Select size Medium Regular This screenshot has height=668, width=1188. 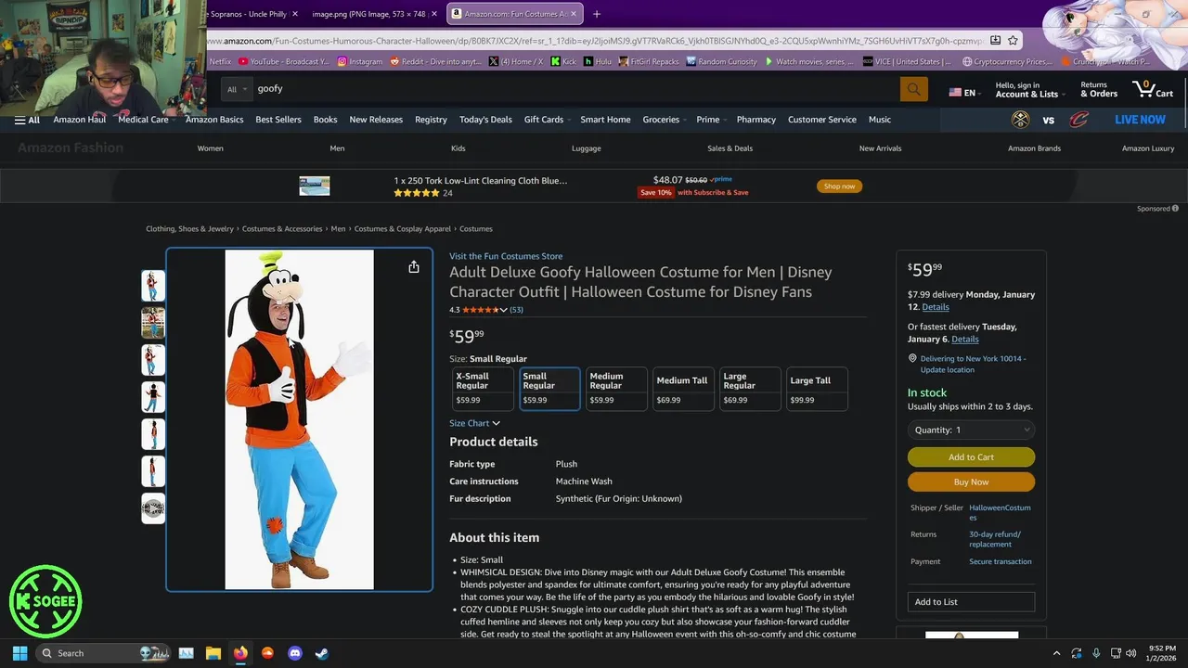(616, 388)
